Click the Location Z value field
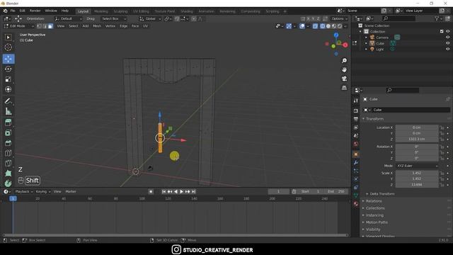 click(x=417, y=139)
